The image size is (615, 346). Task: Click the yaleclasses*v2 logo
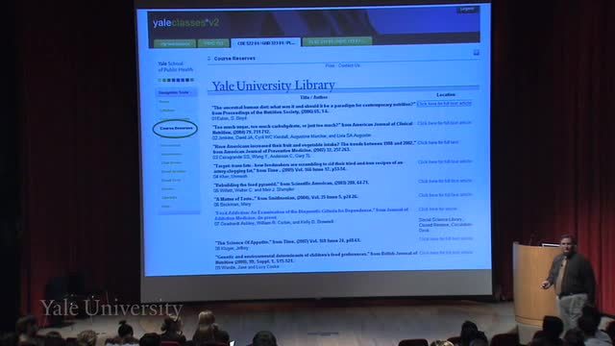(x=185, y=23)
